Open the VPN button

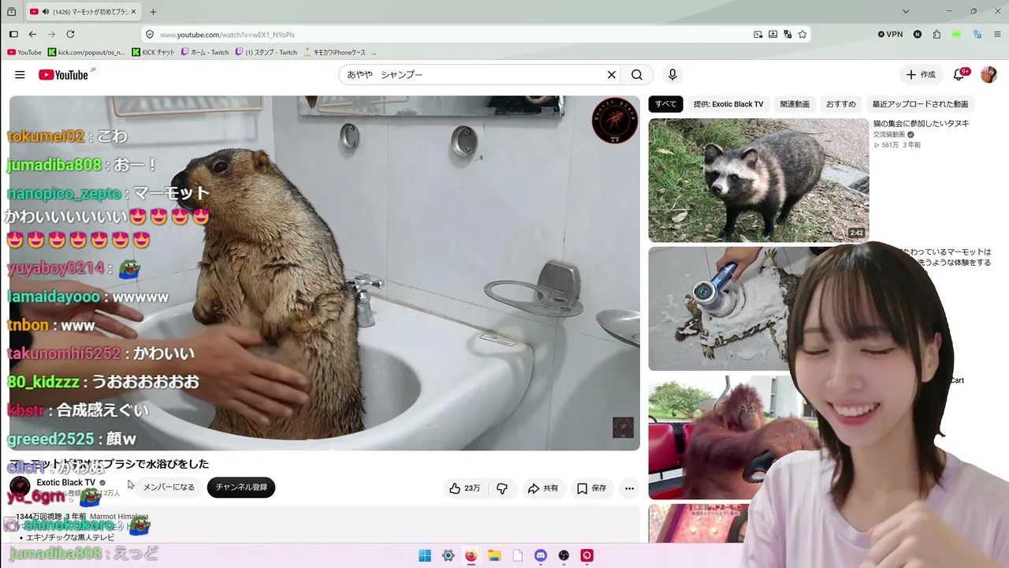pos(890,35)
